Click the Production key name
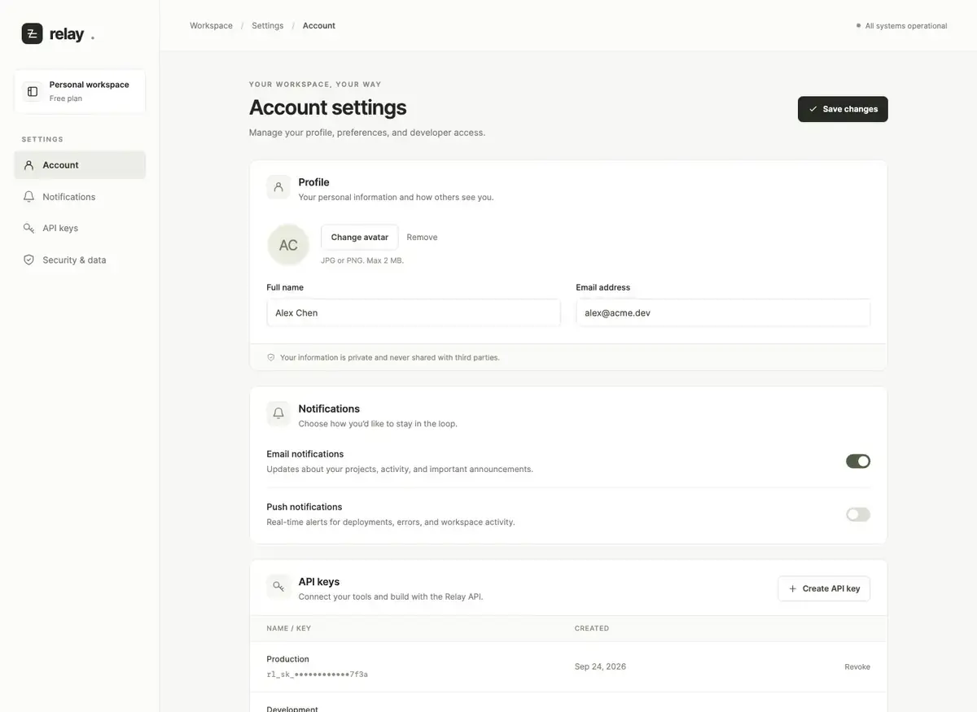Viewport: 977px width, 712px height. pos(288,659)
